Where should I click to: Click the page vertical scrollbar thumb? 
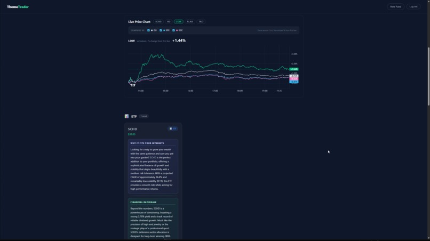click(x=428, y=76)
